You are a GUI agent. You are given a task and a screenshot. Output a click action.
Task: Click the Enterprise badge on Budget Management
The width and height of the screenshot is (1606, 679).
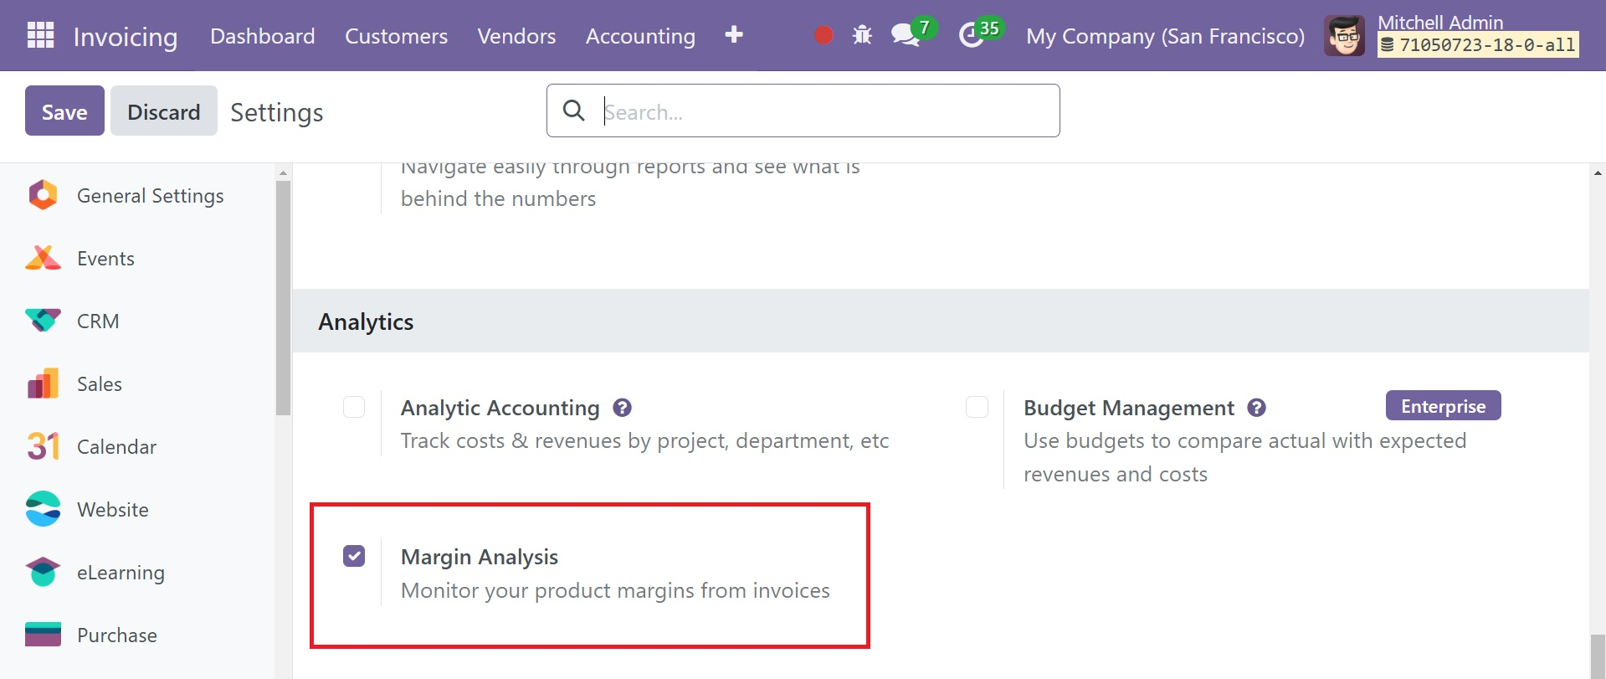coord(1443,406)
